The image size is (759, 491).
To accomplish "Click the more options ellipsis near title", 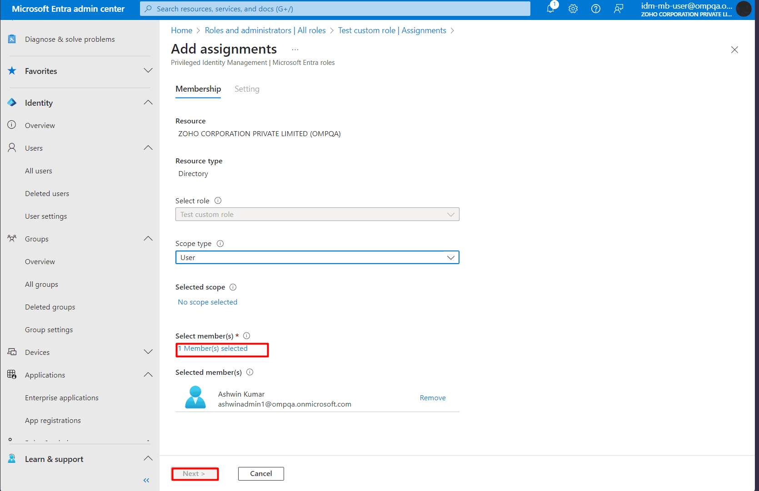I will coord(295,49).
